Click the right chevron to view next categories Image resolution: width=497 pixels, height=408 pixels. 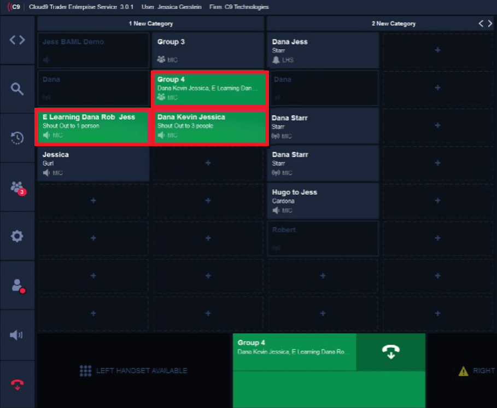(490, 23)
